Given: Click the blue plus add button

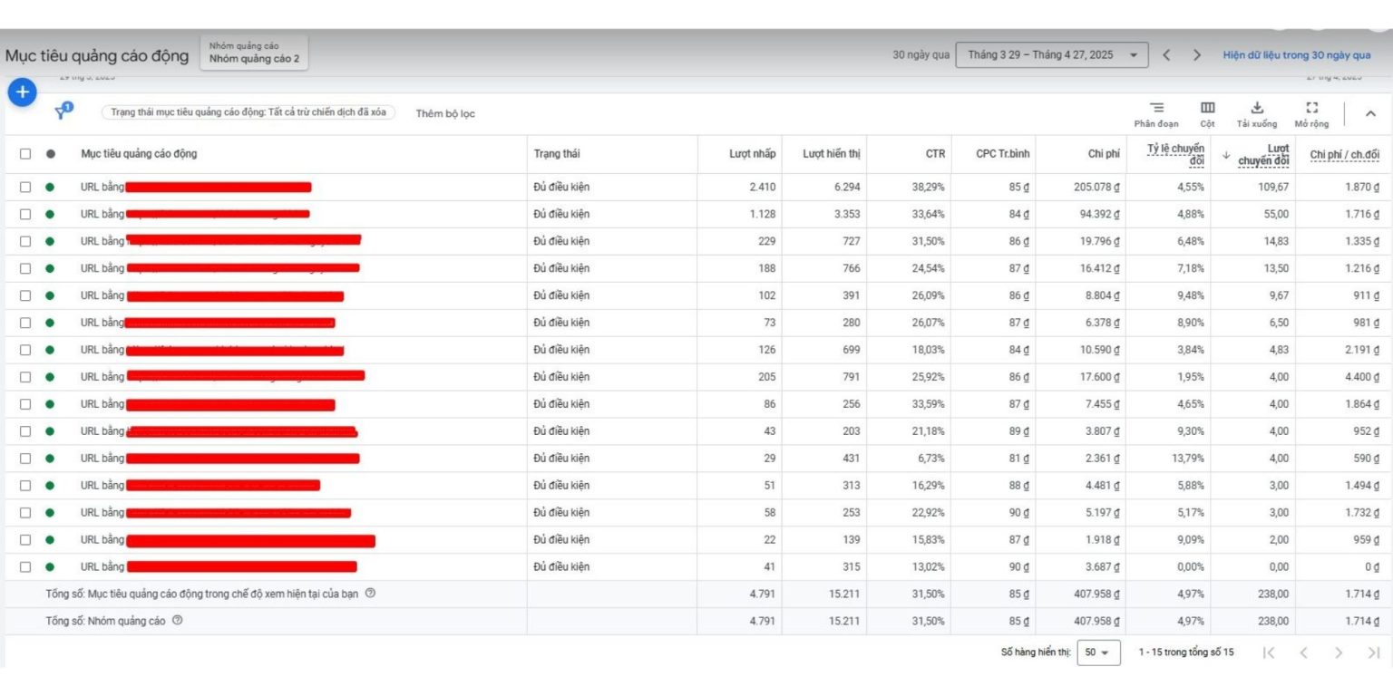Looking at the screenshot, I should click(x=22, y=92).
